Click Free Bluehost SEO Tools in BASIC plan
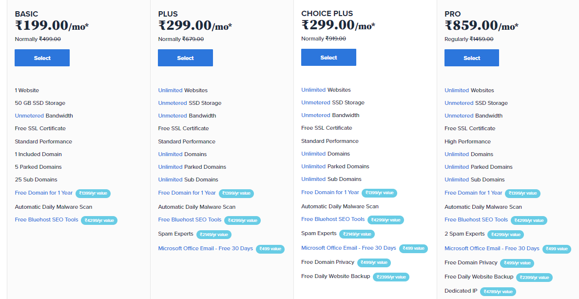Image resolution: width=579 pixels, height=299 pixels. [x=46, y=219]
